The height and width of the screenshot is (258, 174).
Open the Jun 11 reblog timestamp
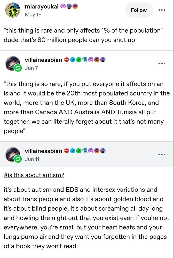(x=32, y=159)
